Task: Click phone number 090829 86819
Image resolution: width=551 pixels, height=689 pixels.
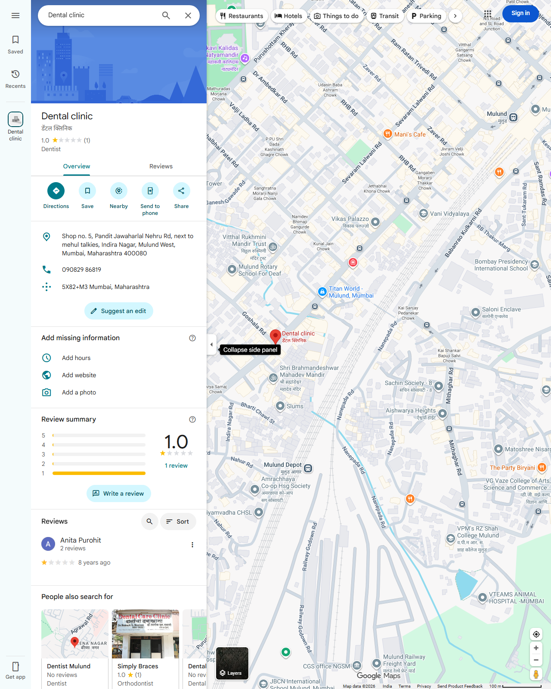Action: point(119,270)
